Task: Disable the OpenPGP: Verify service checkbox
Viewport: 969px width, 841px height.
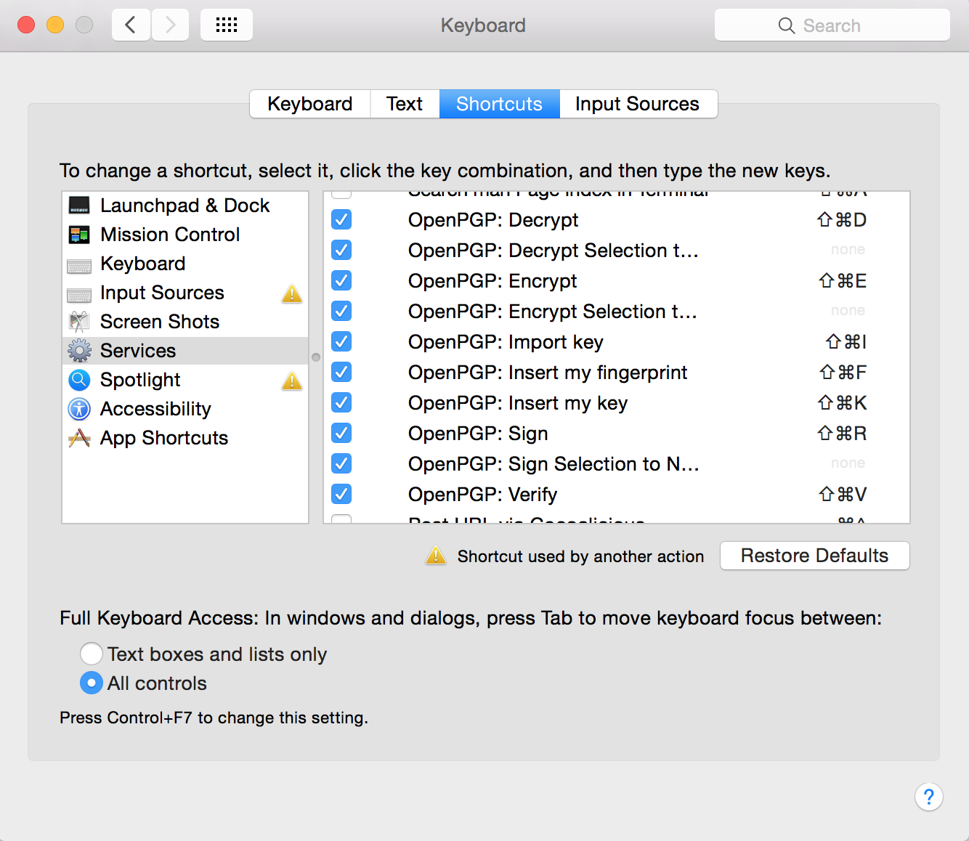Action: (x=341, y=495)
